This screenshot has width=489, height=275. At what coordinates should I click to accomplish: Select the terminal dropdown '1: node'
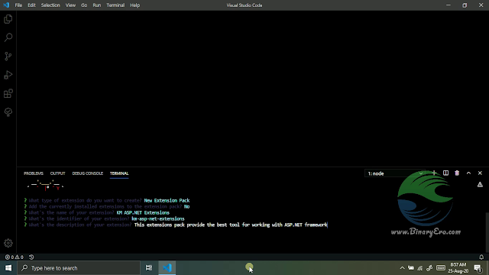395,173
